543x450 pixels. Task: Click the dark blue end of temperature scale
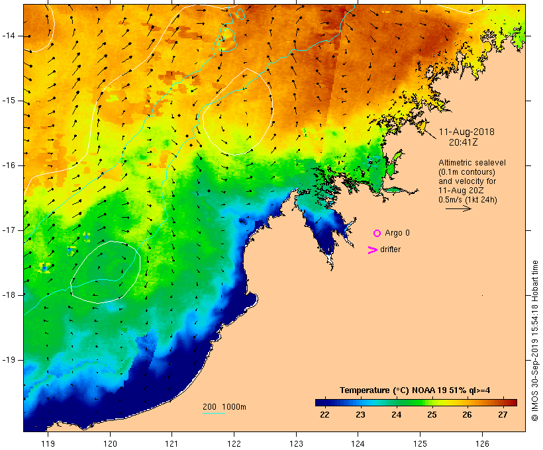pos(321,402)
